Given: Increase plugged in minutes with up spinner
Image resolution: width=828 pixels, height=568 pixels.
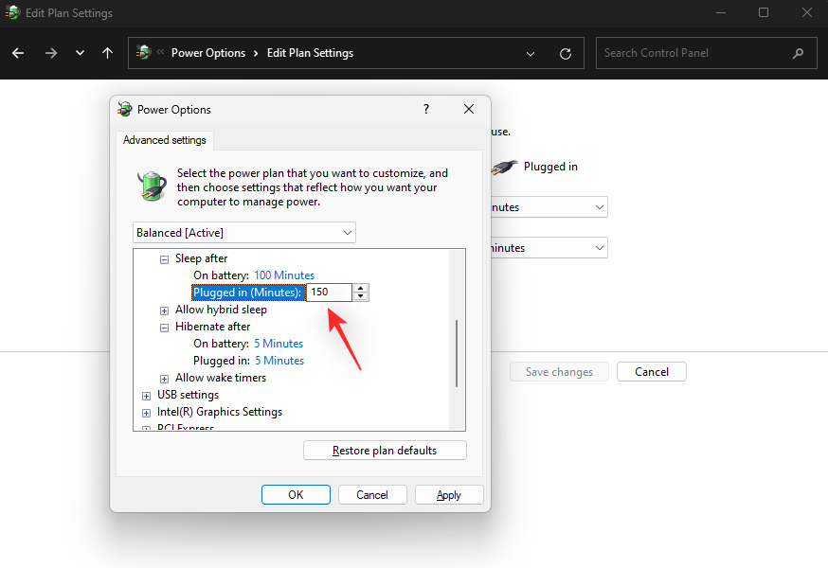Looking at the screenshot, I should 361,288.
